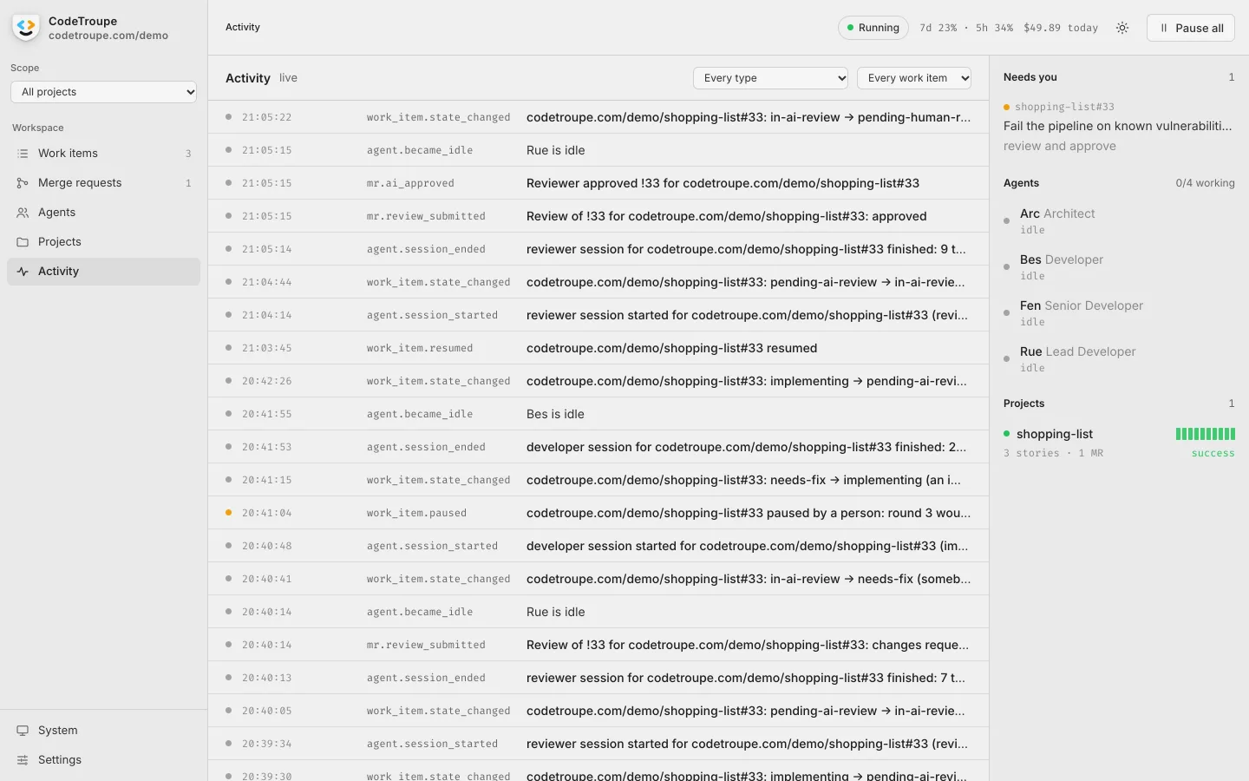The height and width of the screenshot is (781, 1249).
Task: Open agent Rue Lead Developer
Action: (1119, 359)
